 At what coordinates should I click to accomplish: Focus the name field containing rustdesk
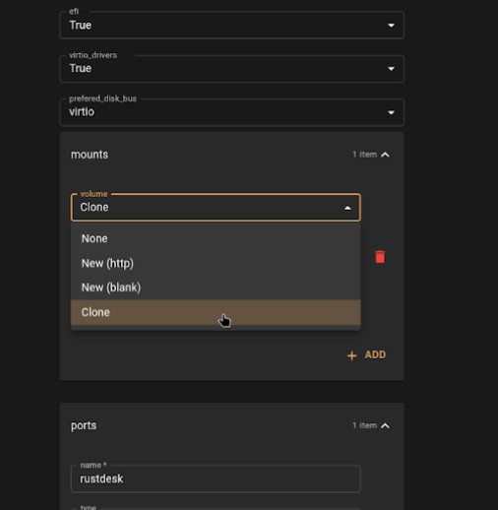[x=216, y=478]
